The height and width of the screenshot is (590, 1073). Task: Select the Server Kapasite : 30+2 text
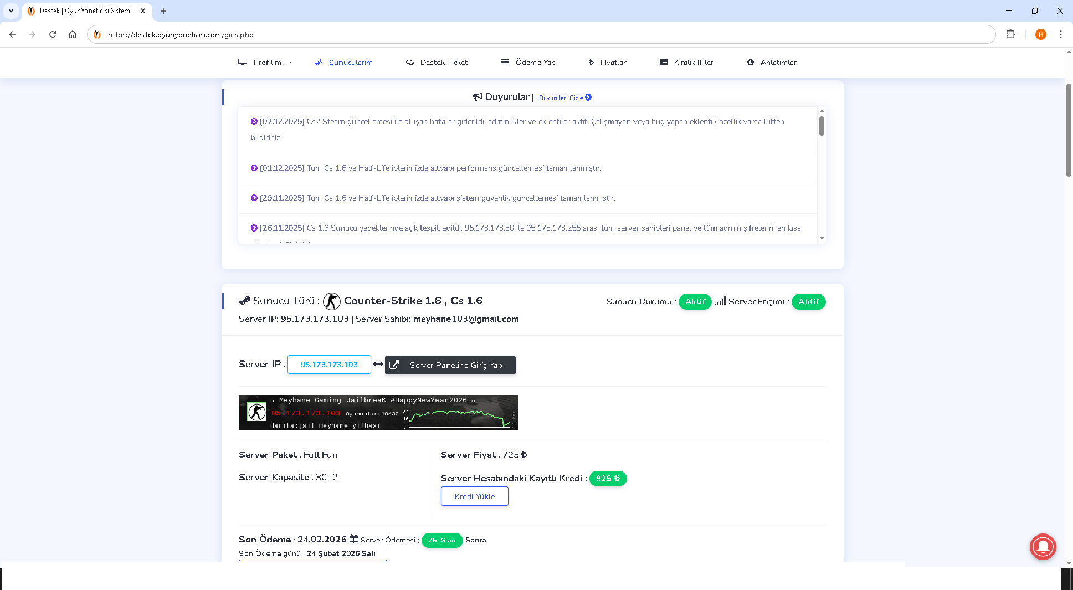[288, 478]
